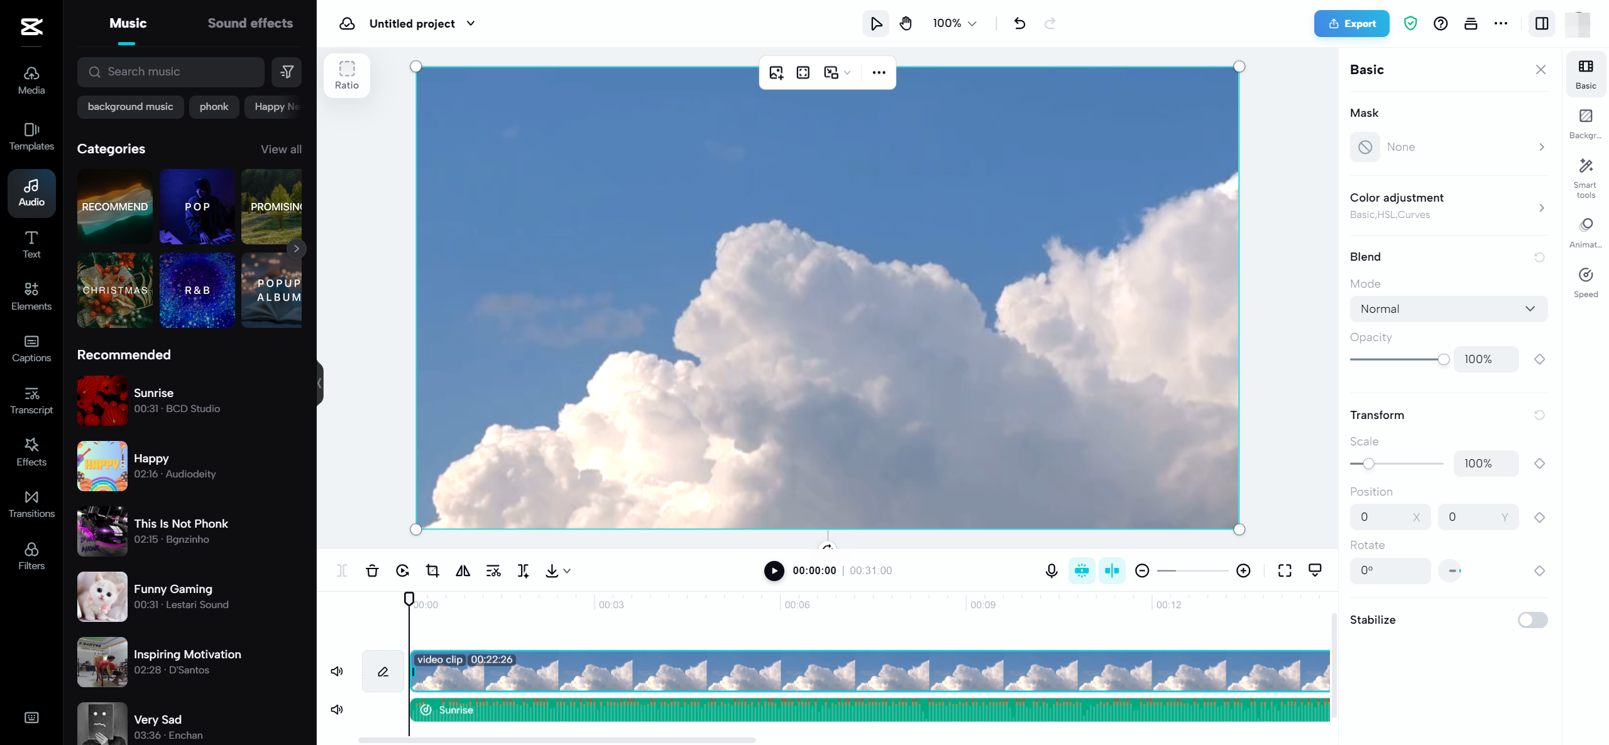Screen dimensions: 1609x745
Task: Select the hand pan tool
Action: click(x=906, y=24)
